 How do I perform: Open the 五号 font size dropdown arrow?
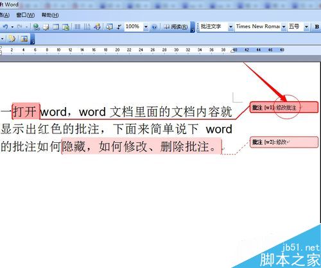[306, 27]
